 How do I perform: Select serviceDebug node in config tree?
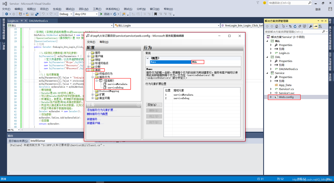115,88
